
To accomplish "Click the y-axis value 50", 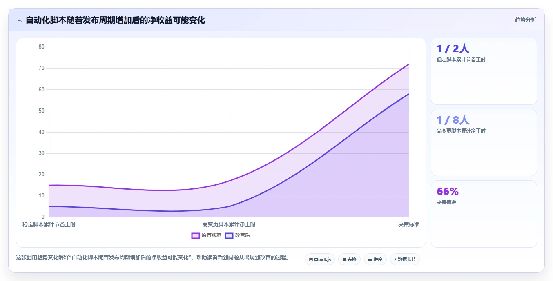I will (42, 111).
